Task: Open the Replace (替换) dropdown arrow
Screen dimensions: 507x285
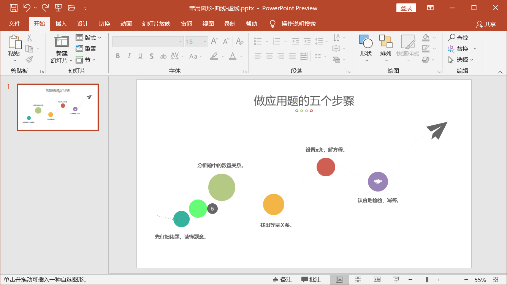Action: click(475, 49)
